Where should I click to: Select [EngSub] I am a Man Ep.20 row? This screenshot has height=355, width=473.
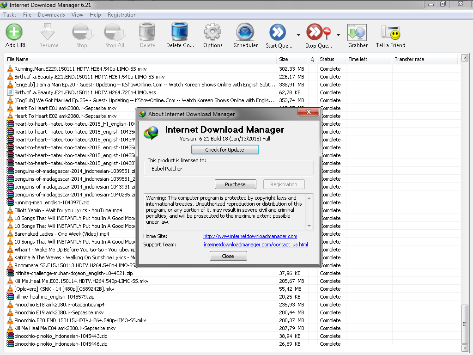pyautogui.click(x=232, y=85)
